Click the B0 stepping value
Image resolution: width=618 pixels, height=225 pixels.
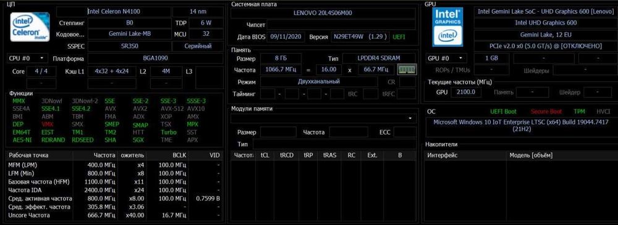pos(129,23)
